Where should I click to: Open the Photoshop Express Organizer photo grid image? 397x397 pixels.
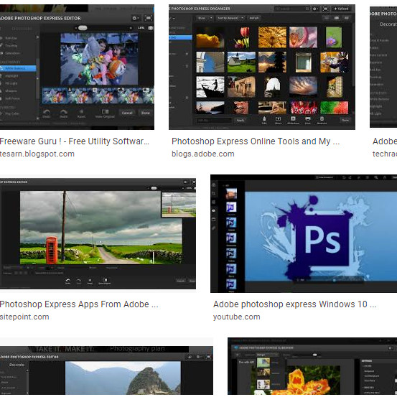pos(262,67)
